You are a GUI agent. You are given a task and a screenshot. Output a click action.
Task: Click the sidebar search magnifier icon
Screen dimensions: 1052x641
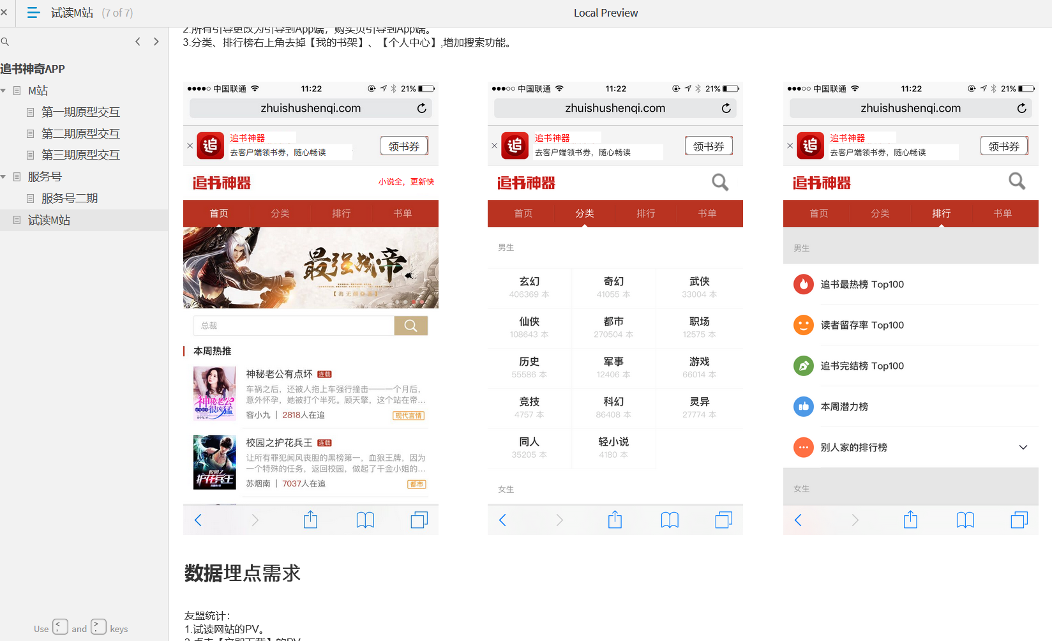click(x=5, y=41)
